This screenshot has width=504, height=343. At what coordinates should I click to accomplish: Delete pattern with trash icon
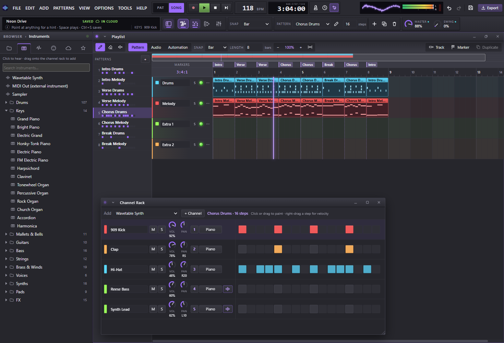[x=394, y=24]
